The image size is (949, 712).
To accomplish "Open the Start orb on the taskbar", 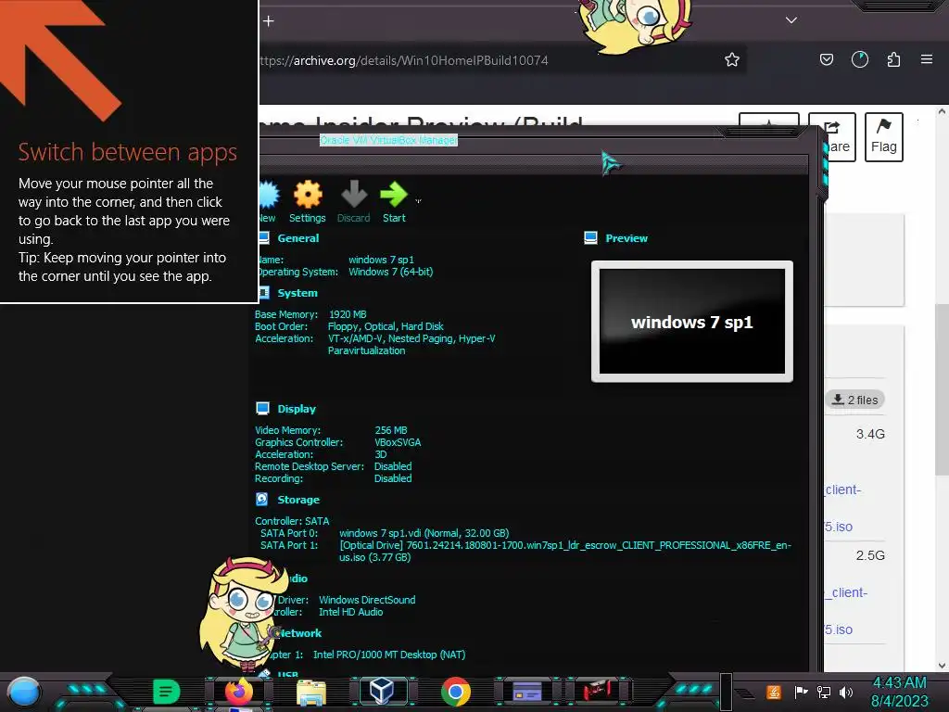I will coord(24,692).
